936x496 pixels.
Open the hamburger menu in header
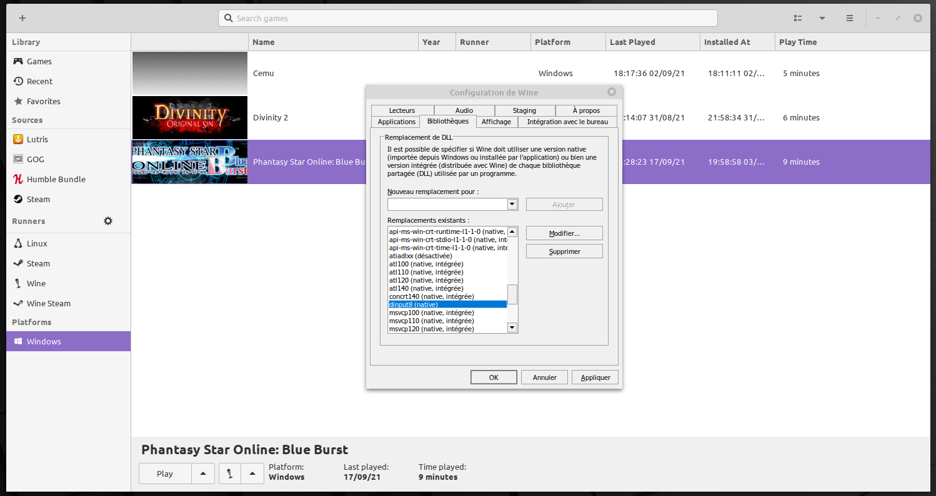(850, 18)
